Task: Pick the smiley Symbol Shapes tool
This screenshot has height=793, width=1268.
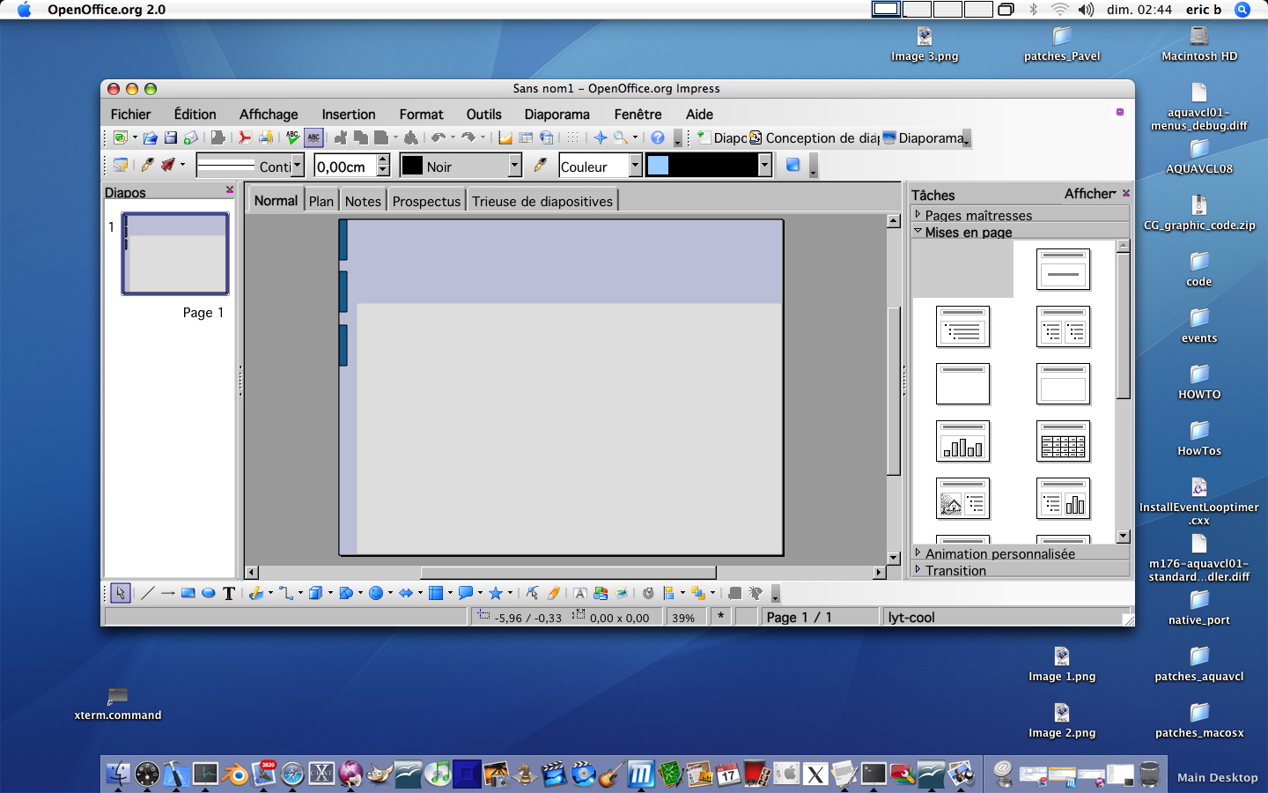Action: click(x=375, y=593)
